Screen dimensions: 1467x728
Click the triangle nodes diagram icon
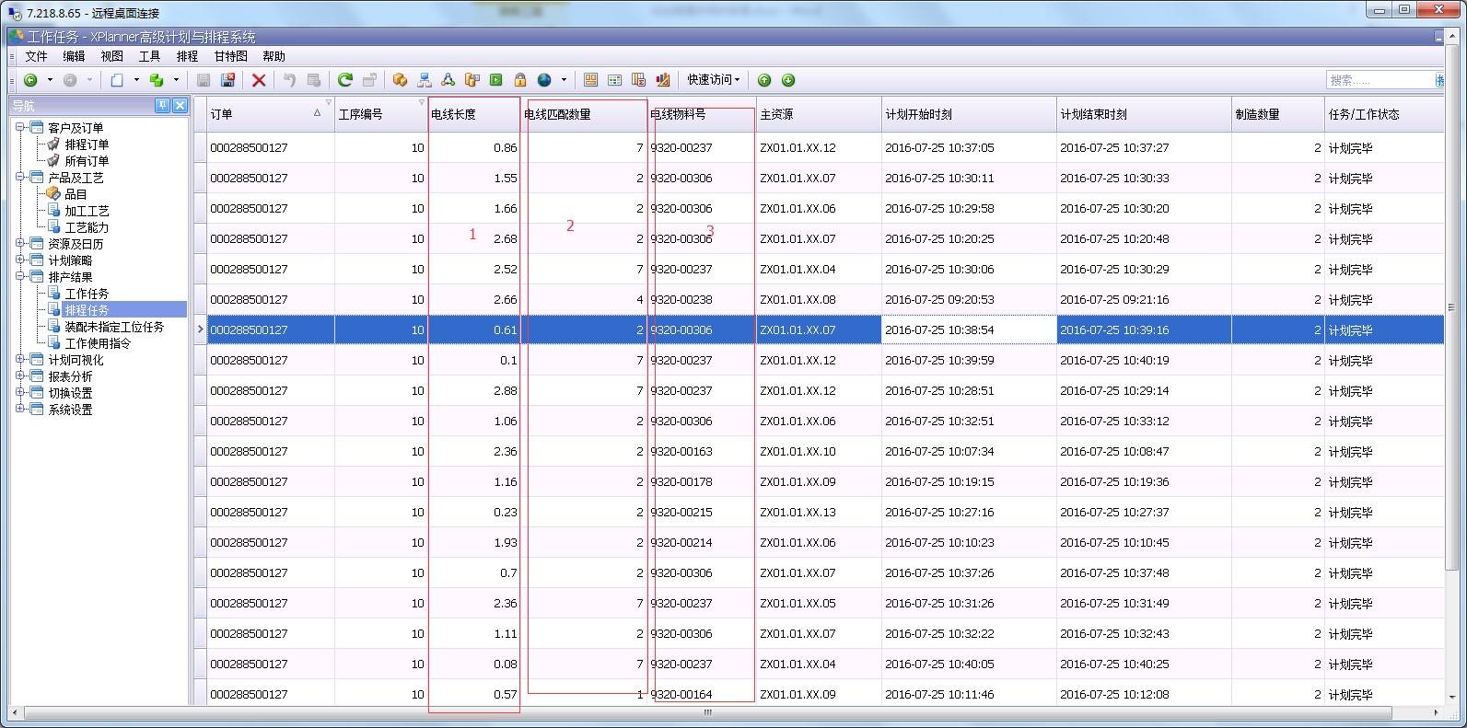448,80
